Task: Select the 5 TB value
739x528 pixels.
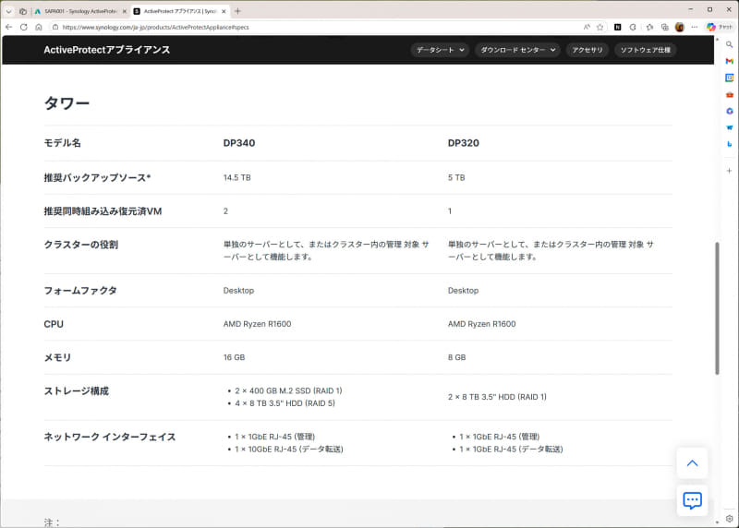Action: 456,177
